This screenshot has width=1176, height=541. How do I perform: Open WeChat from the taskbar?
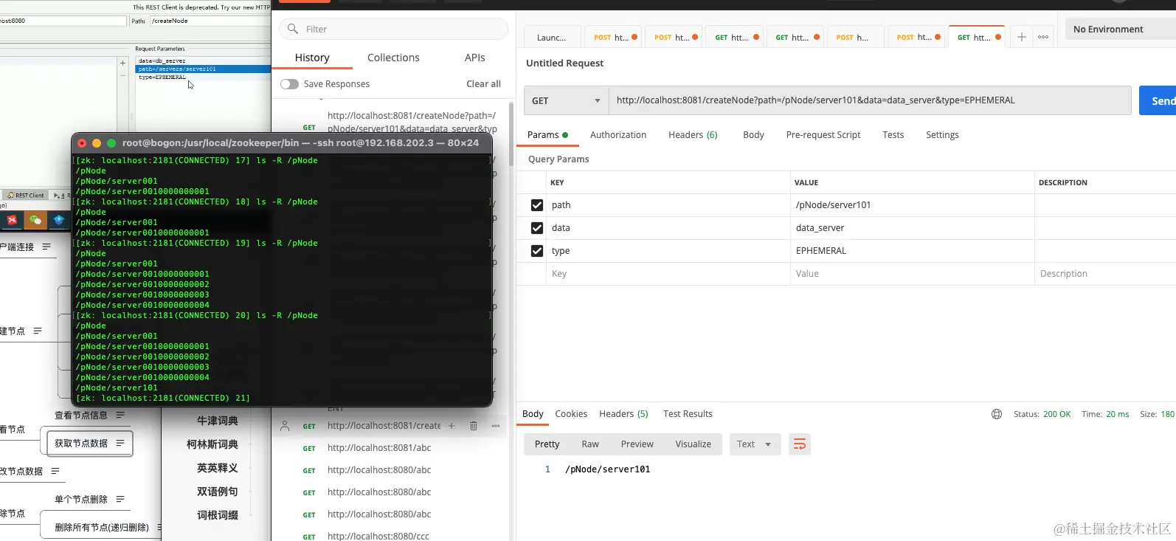pos(35,220)
